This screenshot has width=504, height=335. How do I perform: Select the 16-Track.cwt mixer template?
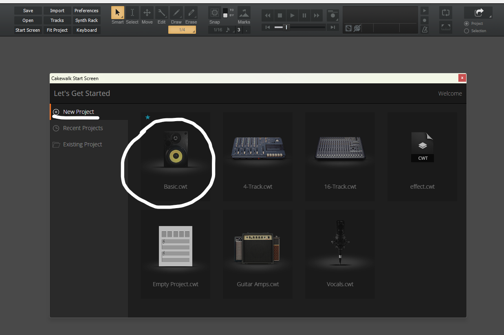click(340, 157)
